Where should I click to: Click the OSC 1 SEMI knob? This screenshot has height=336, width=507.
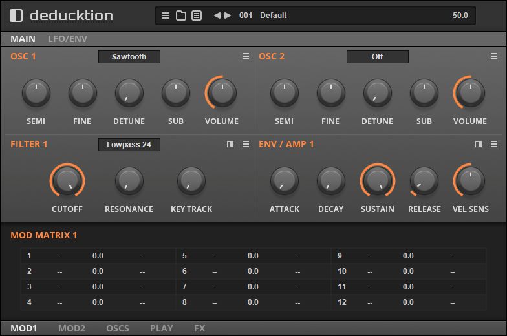[36, 93]
